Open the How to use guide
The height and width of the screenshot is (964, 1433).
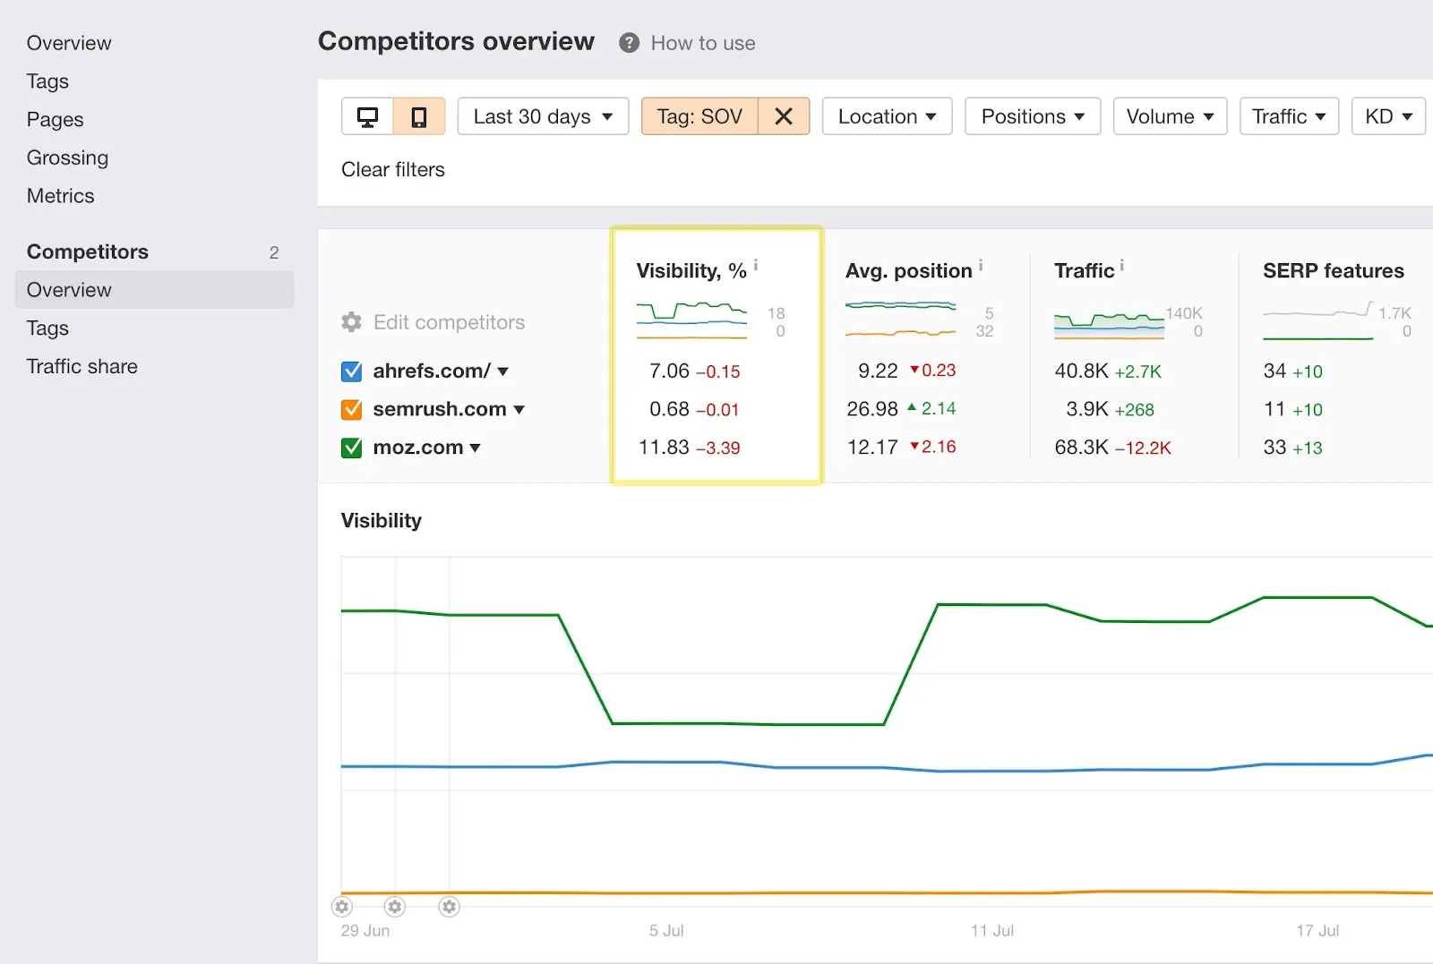pyautogui.click(x=702, y=42)
